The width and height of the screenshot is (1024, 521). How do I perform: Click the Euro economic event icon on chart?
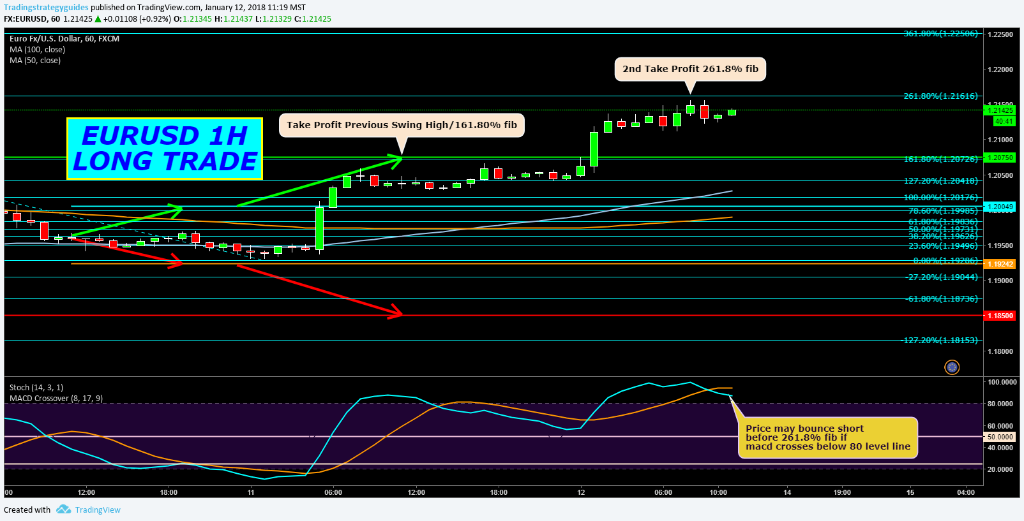pos(952,367)
